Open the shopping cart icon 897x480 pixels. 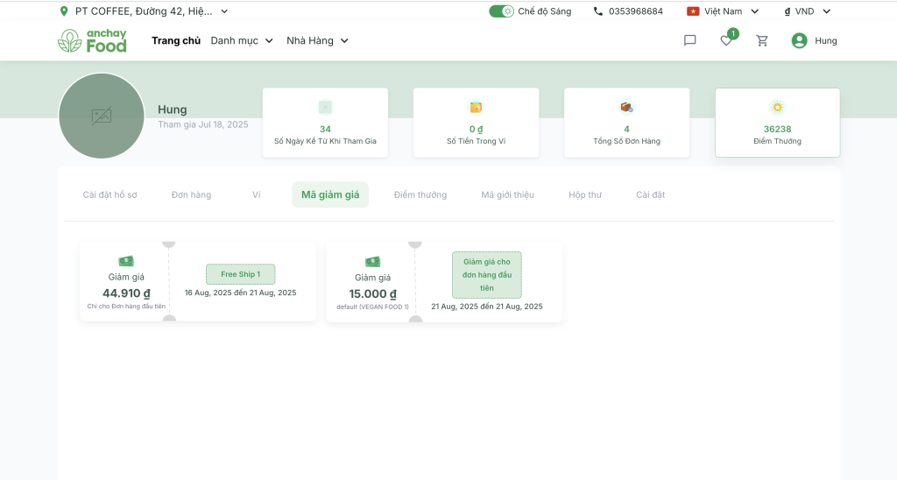point(762,40)
